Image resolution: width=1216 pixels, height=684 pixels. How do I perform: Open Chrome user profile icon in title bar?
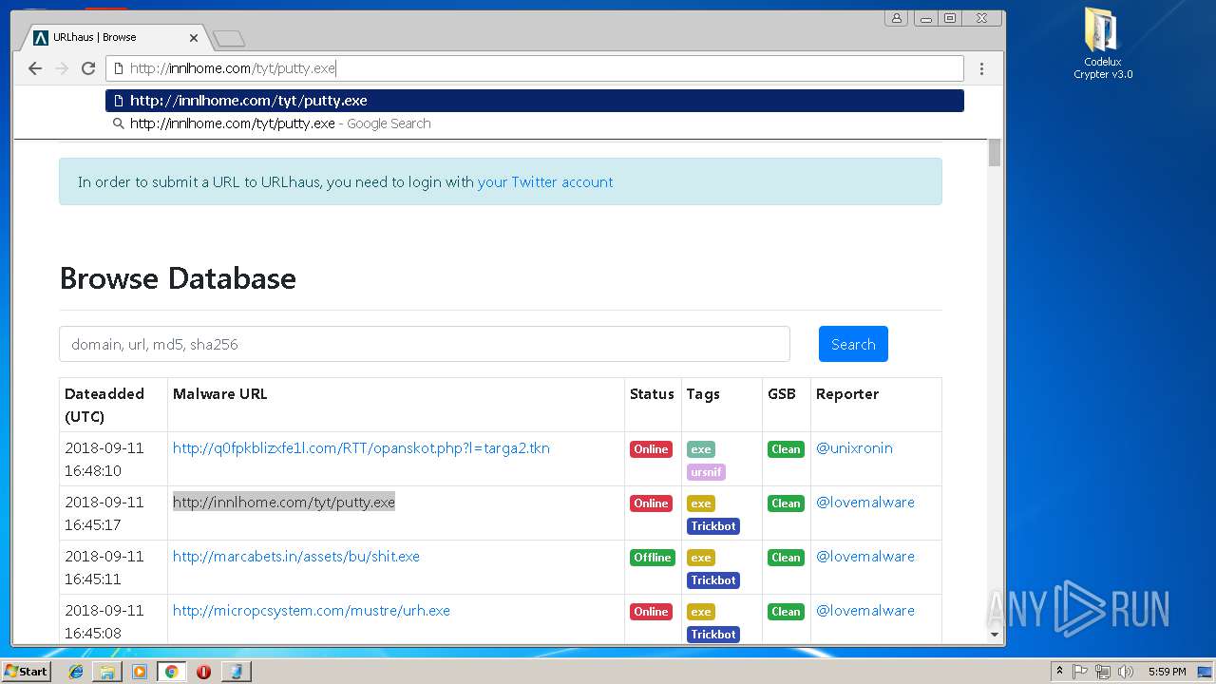(x=897, y=18)
